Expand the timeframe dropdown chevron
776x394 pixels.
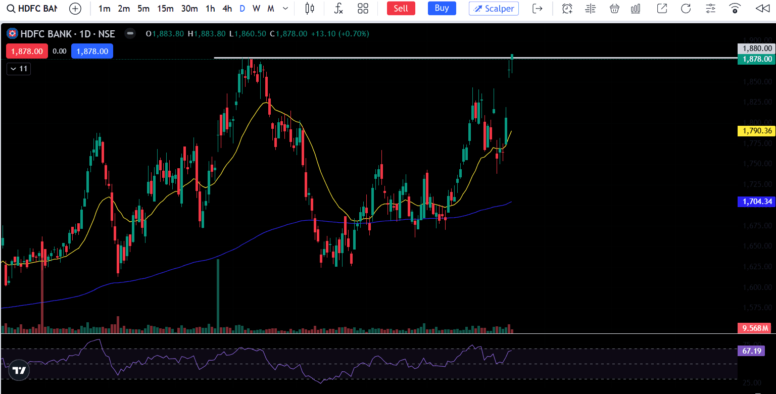pyautogui.click(x=285, y=9)
